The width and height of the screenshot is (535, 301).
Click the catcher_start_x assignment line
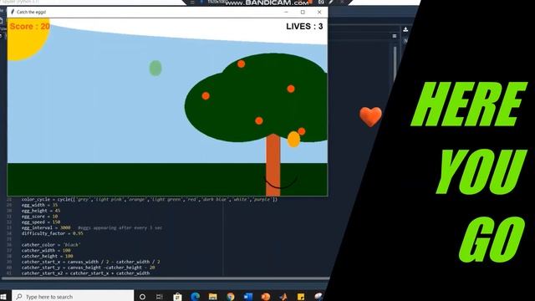point(91,262)
